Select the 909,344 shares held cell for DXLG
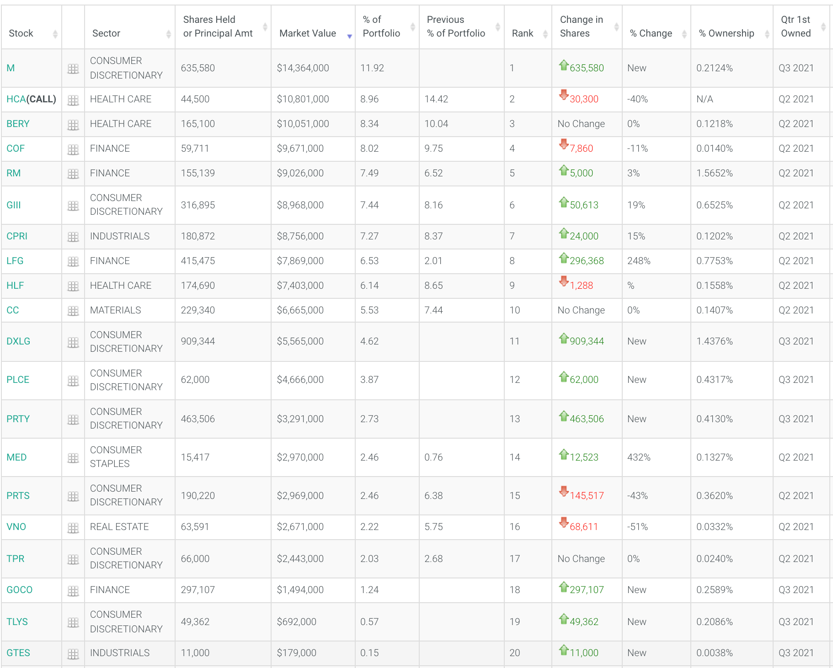This screenshot has height=668, width=833. [x=223, y=341]
